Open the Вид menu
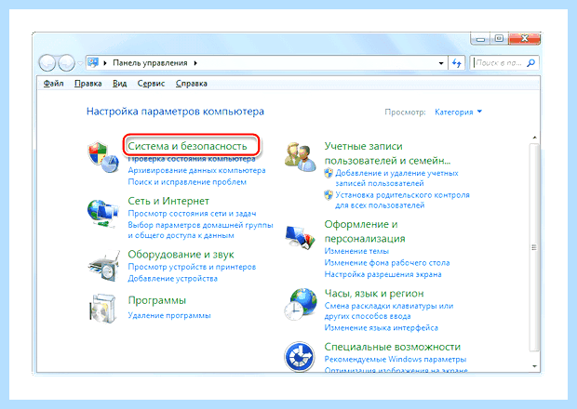The width and height of the screenshot is (577, 409). pyautogui.click(x=120, y=84)
